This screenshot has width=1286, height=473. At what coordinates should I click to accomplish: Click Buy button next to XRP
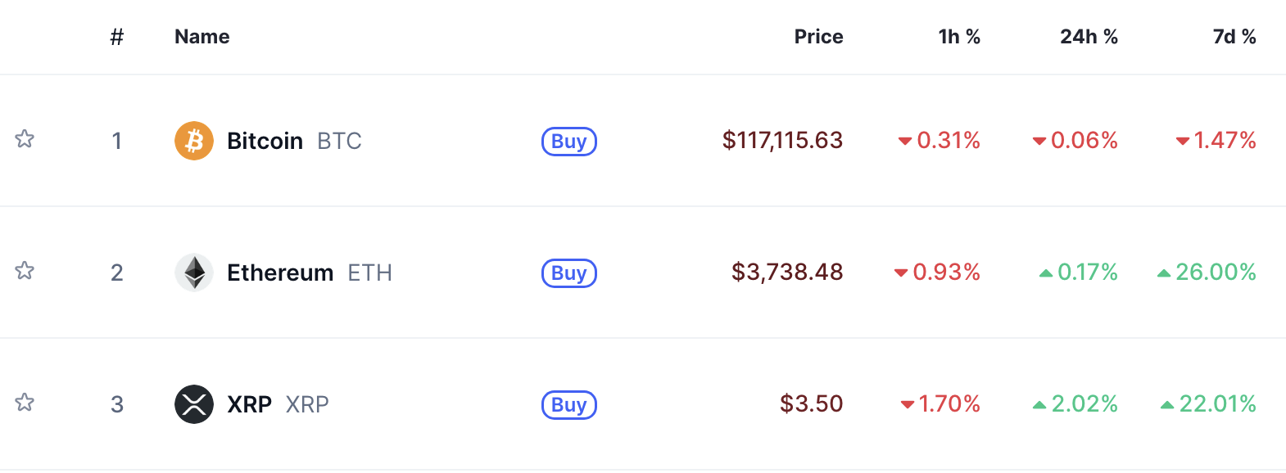(x=569, y=405)
